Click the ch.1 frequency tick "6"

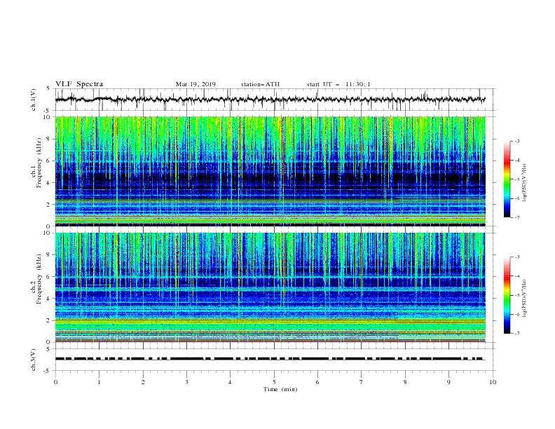pos(49,161)
